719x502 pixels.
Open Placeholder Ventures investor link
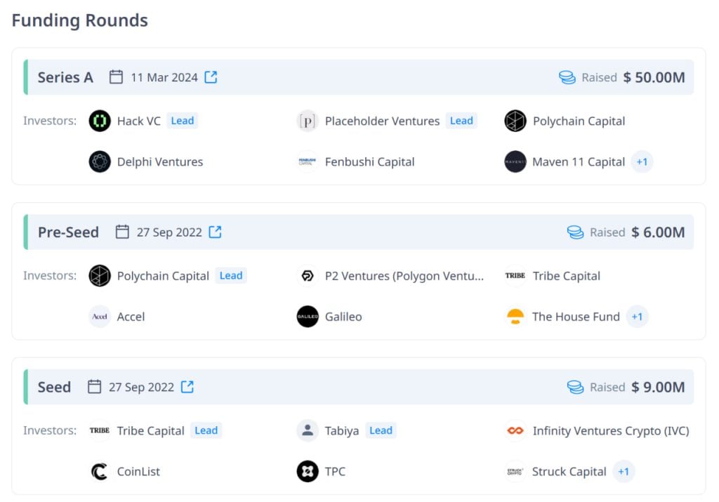pyautogui.click(x=383, y=121)
